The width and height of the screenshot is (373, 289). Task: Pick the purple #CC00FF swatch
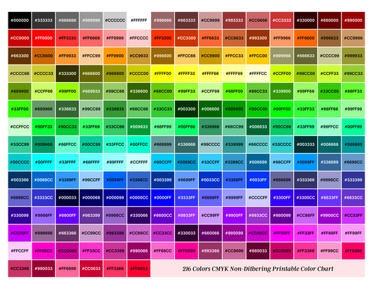point(20,233)
